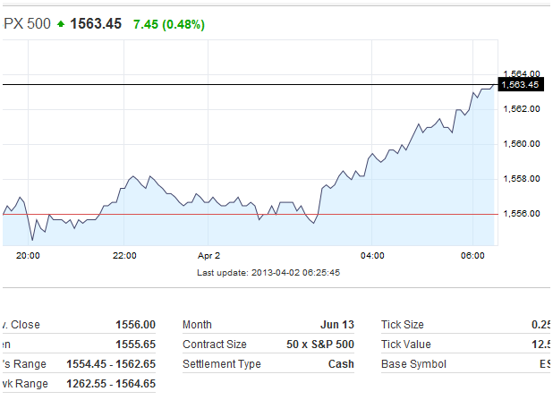553x400 pixels.
Task: Click the 1,560.00 label on the price axis
Action: tap(520, 143)
